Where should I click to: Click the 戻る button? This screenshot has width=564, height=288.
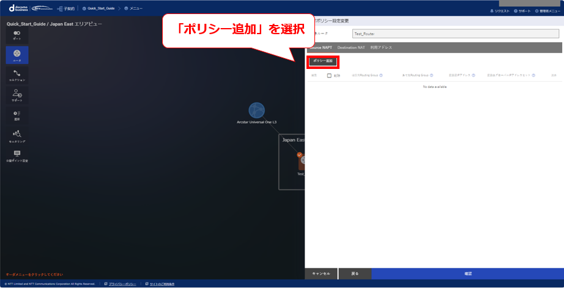click(355, 273)
